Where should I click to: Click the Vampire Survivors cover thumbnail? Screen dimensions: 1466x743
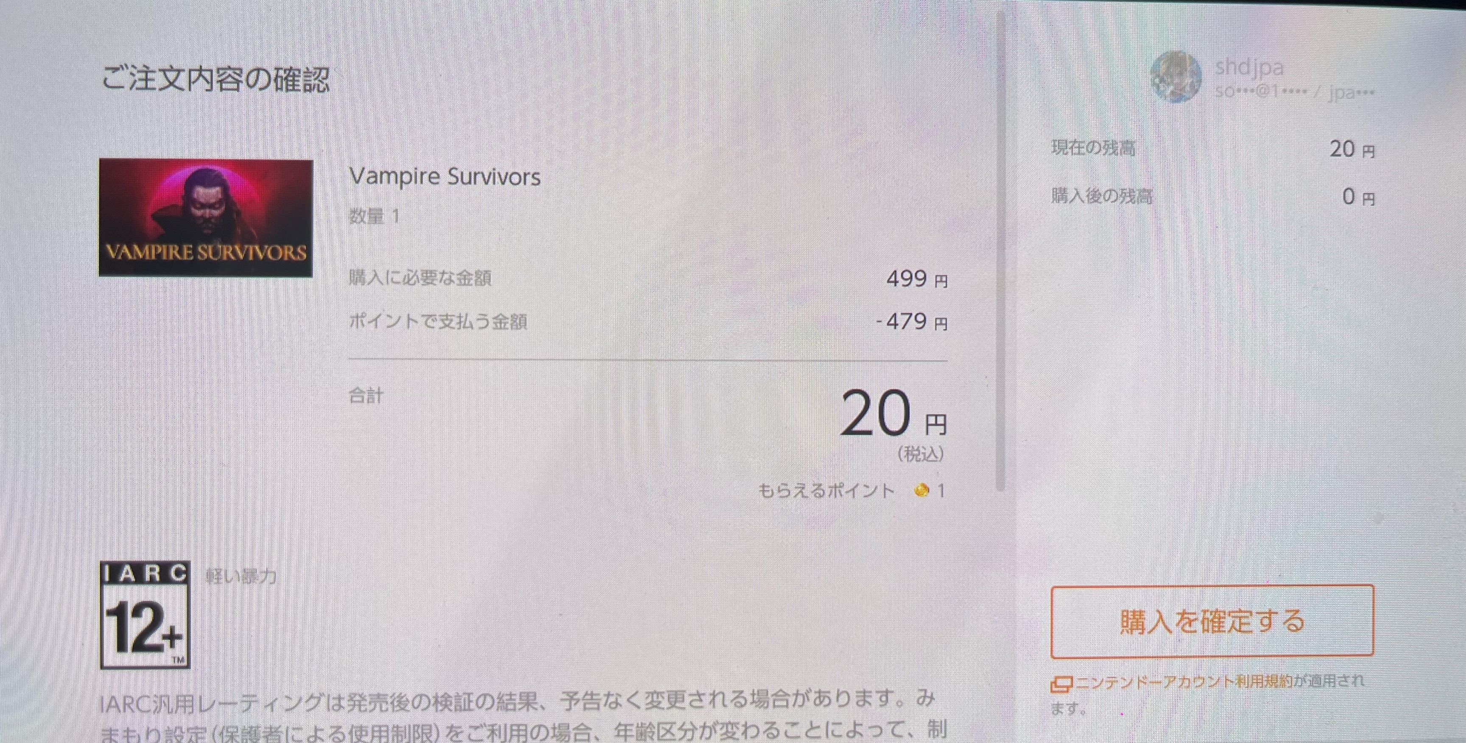point(206,218)
